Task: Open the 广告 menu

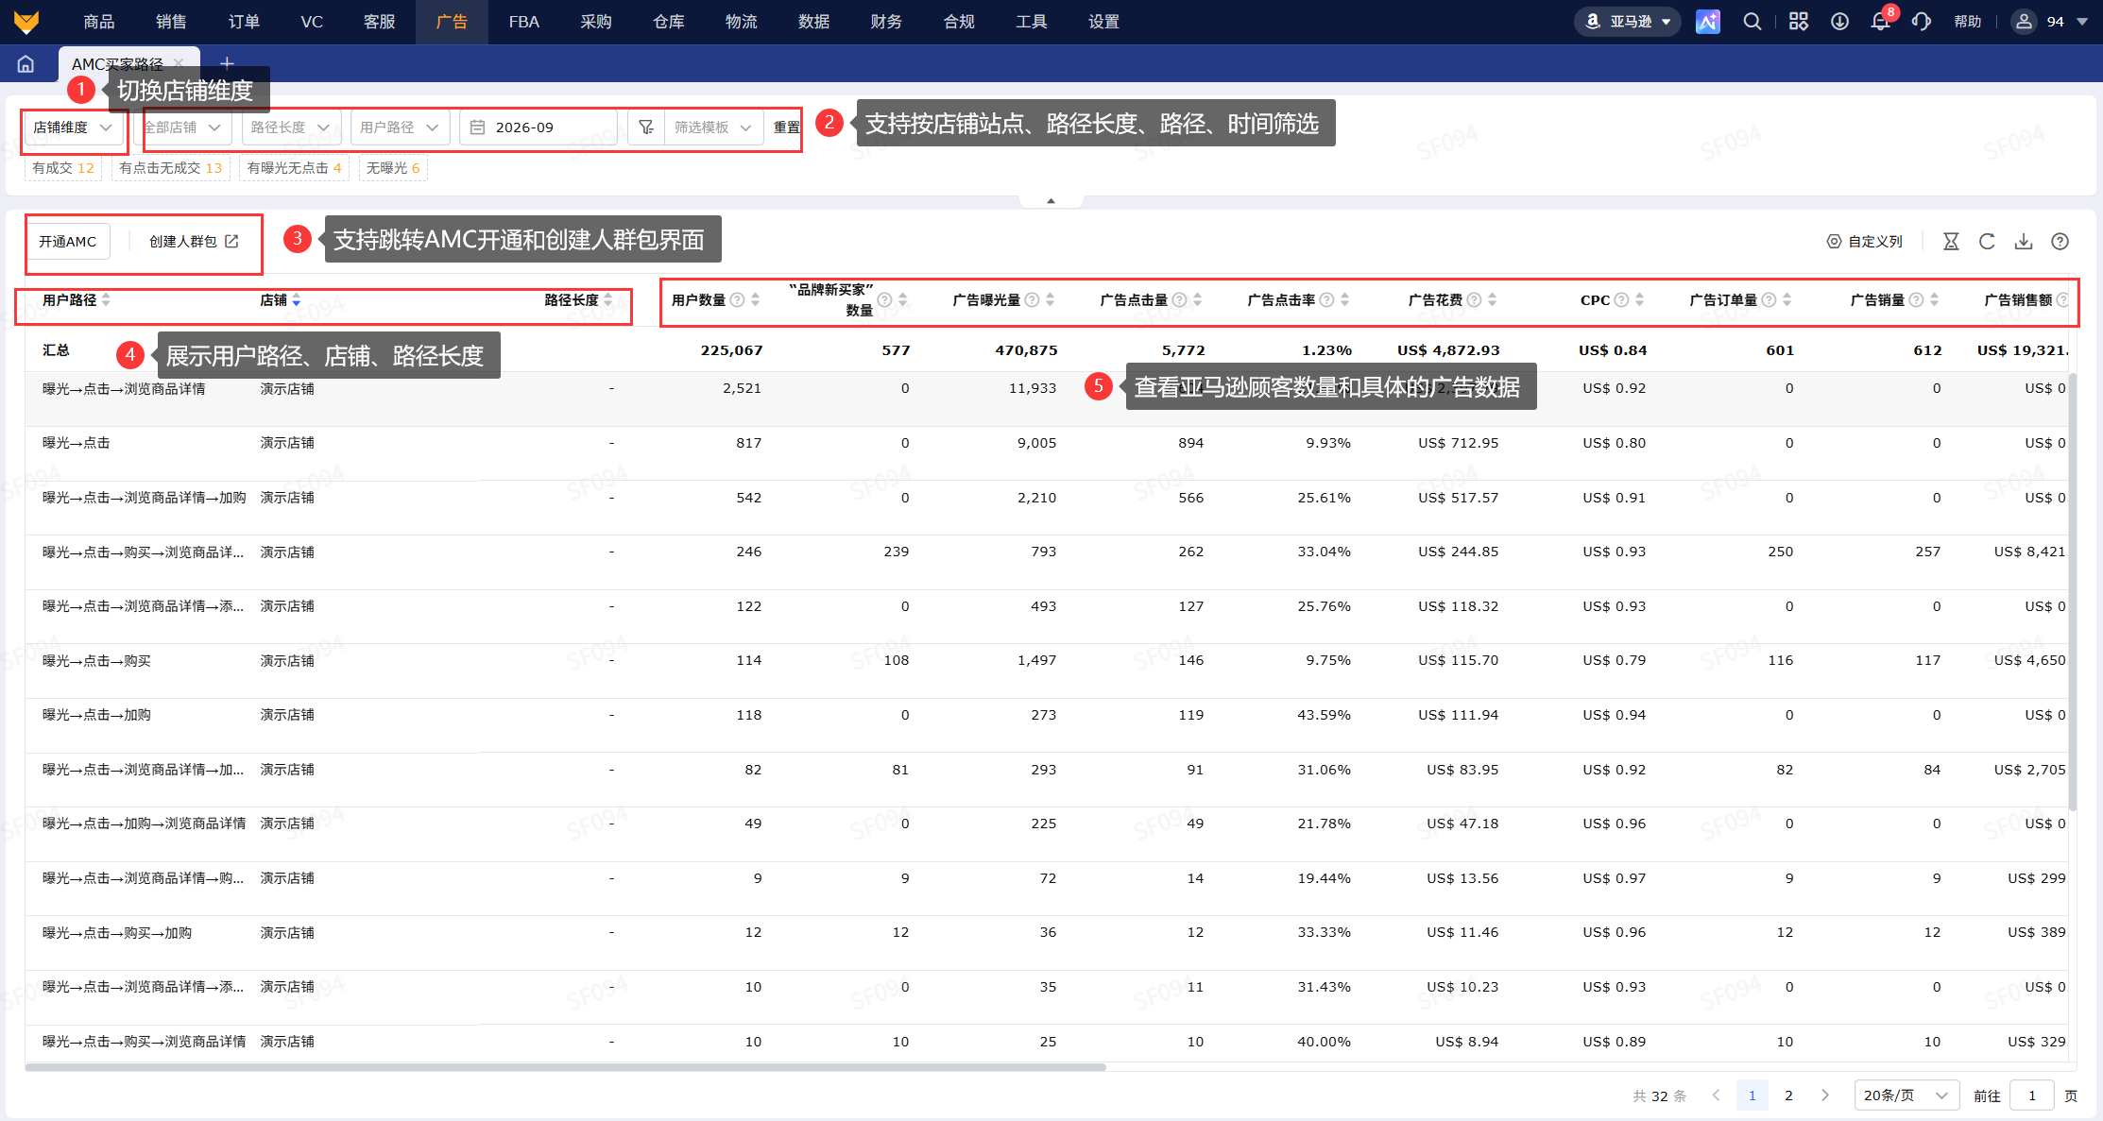Action: pyautogui.click(x=452, y=22)
